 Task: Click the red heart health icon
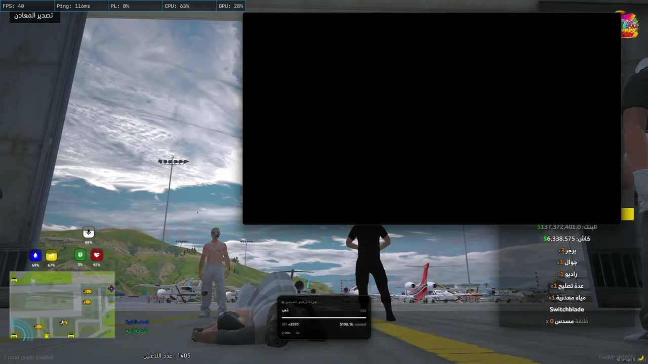pyautogui.click(x=97, y=255)
